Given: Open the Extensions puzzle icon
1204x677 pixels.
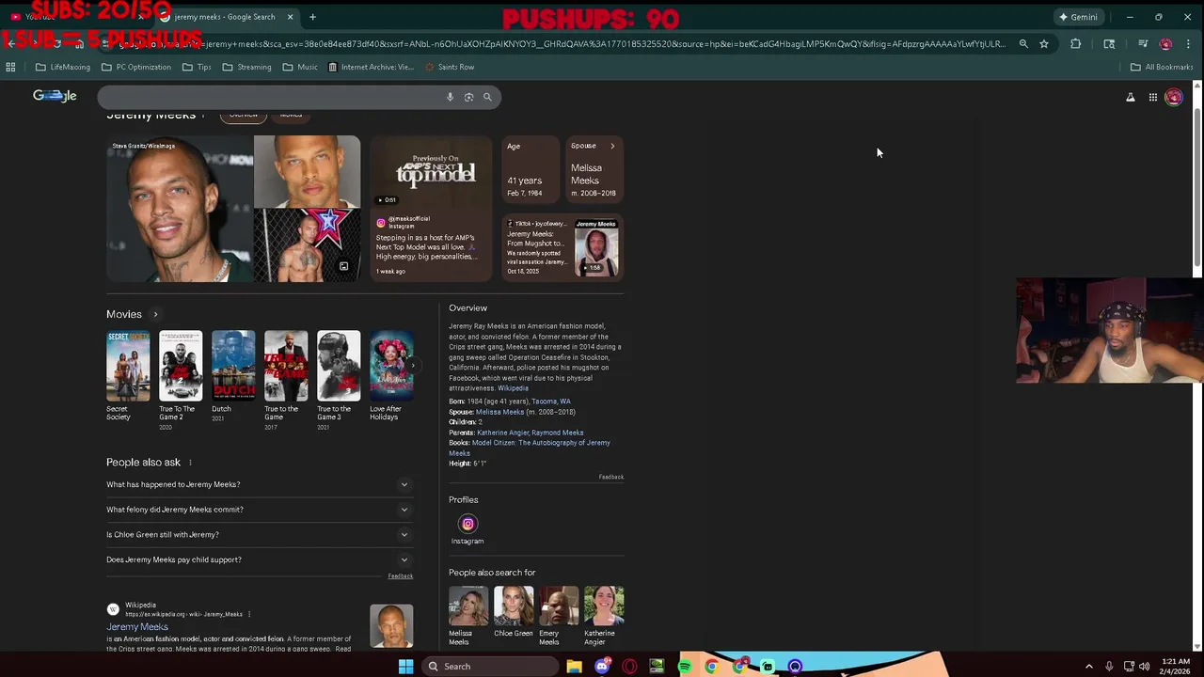Looking at the screenshot, I should [x=1076, y=44].
